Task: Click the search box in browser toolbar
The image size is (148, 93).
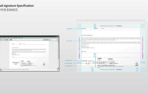Action: pyautogui.click(x=52, y=40)
